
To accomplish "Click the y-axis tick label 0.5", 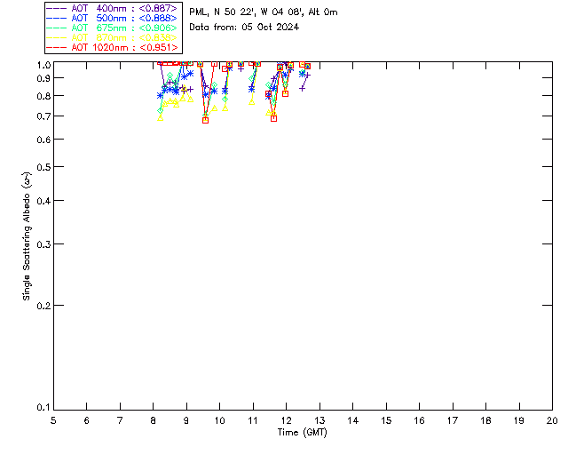I will (x=43, y=167).
